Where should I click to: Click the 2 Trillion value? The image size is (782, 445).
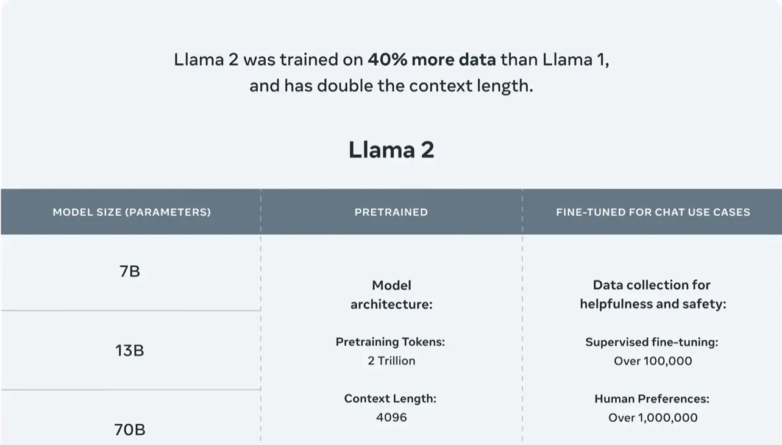click(391, 361)
